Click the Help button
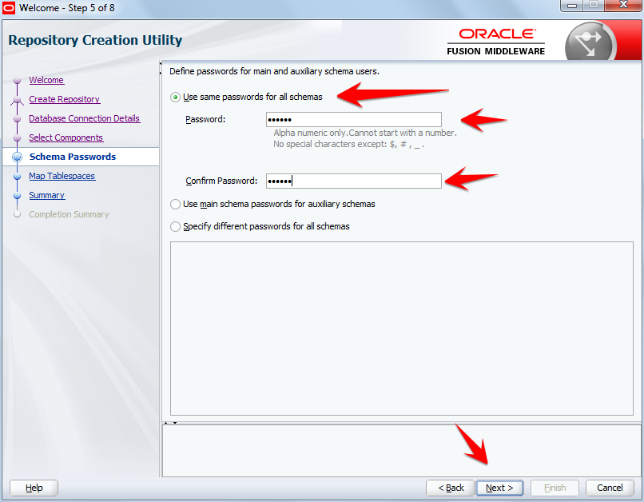 pyautogui.click(x=33, y=488)
